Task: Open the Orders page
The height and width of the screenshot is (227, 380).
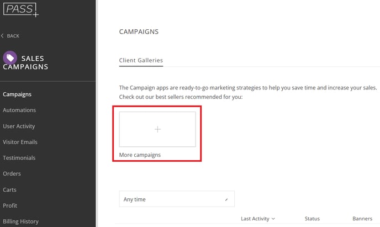Action: pyautogui.click(x=12, y=174)
